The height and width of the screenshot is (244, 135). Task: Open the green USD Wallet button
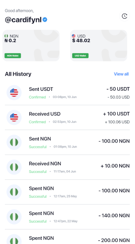pyautogui.click(x=80, y=56)
